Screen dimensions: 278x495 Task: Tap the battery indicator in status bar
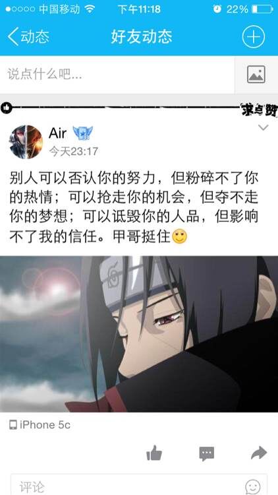(262, 9)
